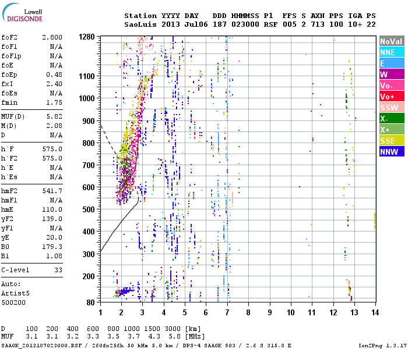Viewport: 408px width, 349px height.
Task: Click the SSW legend swatch
Action: pyautogui.click(x=392, y=108)
